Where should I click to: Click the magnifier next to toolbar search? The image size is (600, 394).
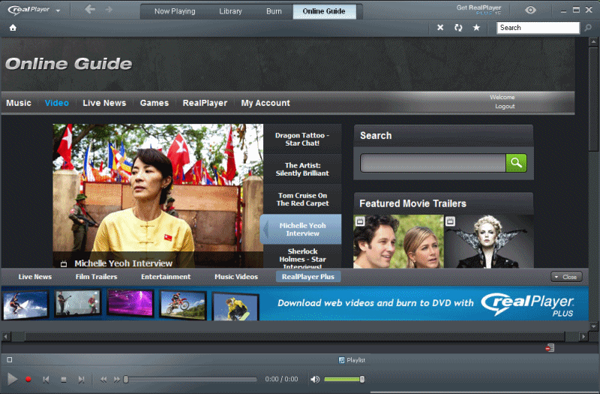pyautogui.click(x=588, y=28)
